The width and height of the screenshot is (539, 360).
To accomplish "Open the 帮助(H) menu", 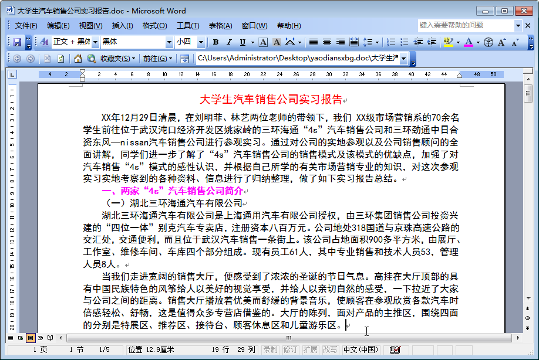I will click(289, 26).
